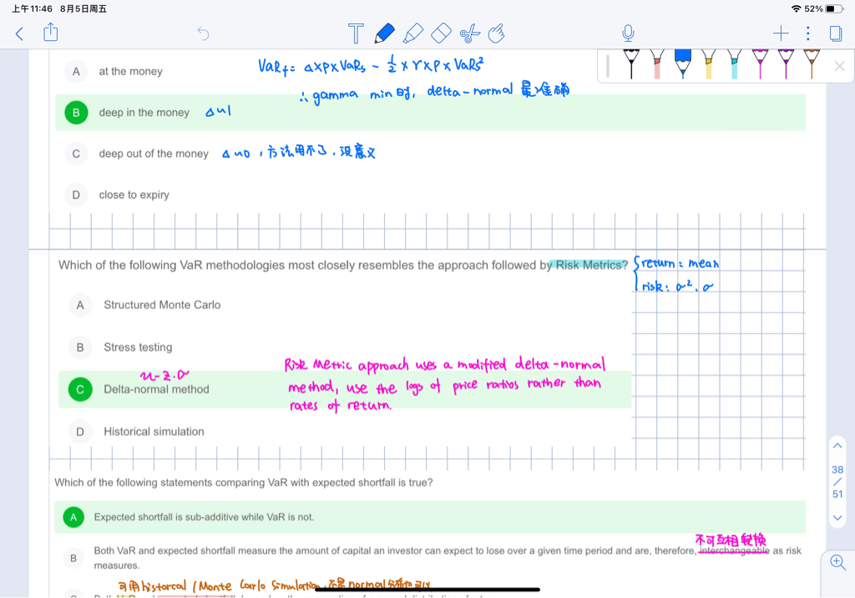Select option B Stress testing
The width and height of the screenshot is (855, 598).
[80, 347]
